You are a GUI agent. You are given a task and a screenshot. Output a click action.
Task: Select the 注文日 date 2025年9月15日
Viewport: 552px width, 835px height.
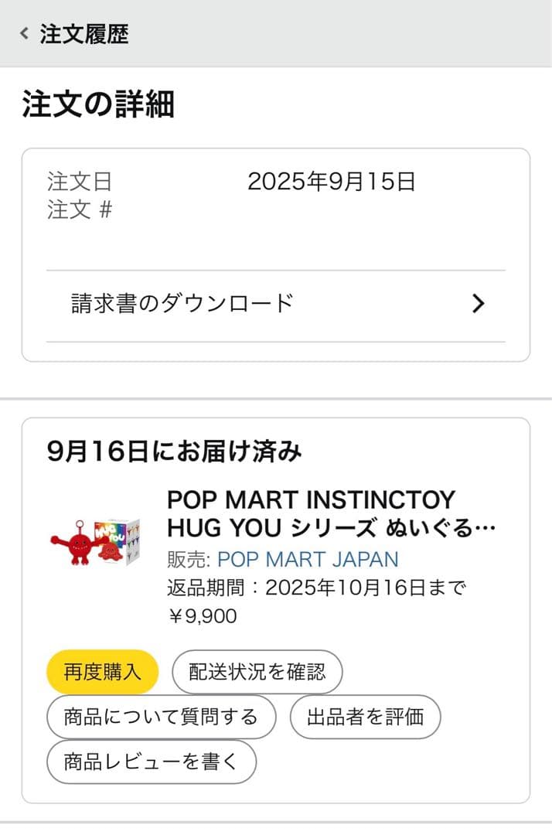[x=331, y=182]
